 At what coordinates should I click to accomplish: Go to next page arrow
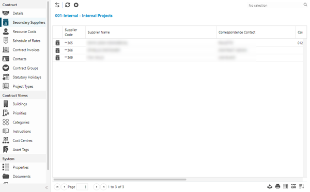pos(96,187)
